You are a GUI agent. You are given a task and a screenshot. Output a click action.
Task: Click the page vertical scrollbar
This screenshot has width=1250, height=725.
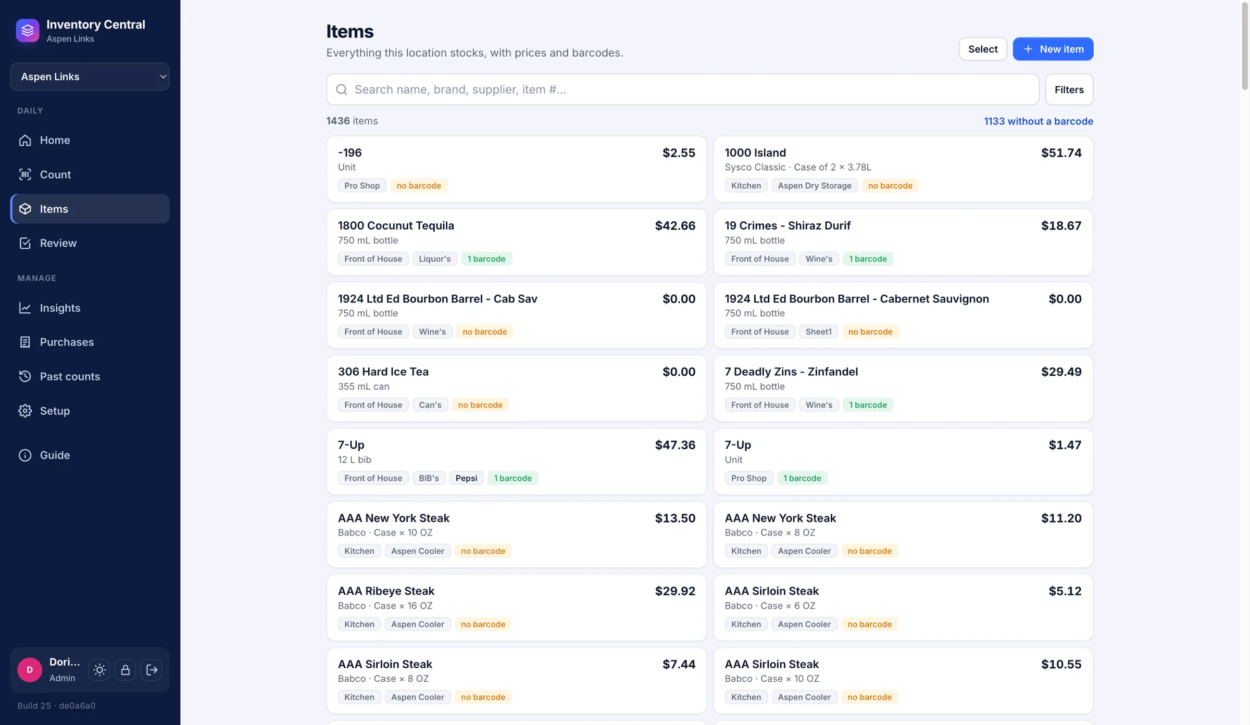(1245, 47)
